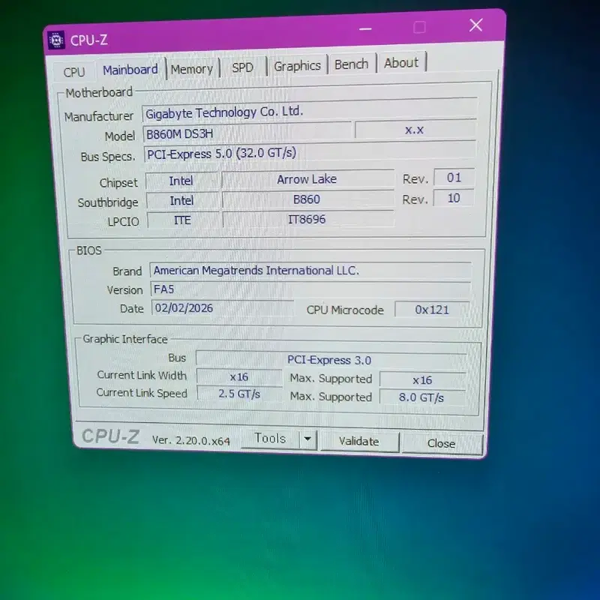This screenshot has height=600, width=600.
Task: Click the Model field B860M DS3H
Action: (247, 133)
